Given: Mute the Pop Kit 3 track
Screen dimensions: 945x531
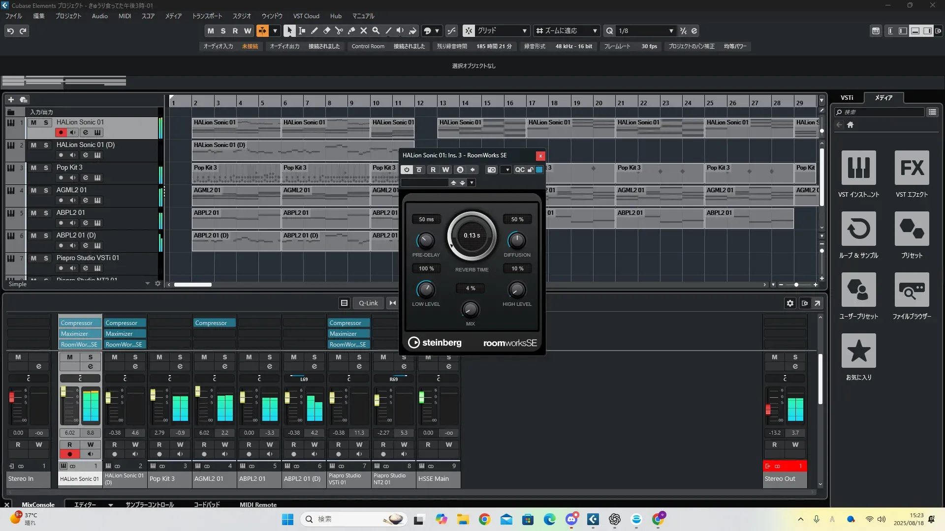Looking at the screenshot, I should pyautogui.click(x=33, y=168).
